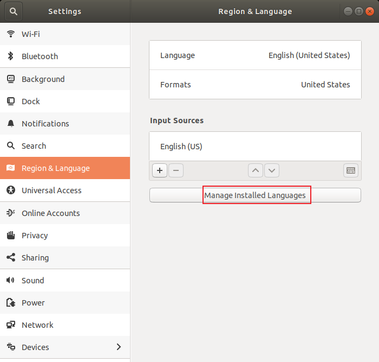Screen dimensions: 379x362
Task: Select the Sharing icon in sidebar
Action: (11, 258)
